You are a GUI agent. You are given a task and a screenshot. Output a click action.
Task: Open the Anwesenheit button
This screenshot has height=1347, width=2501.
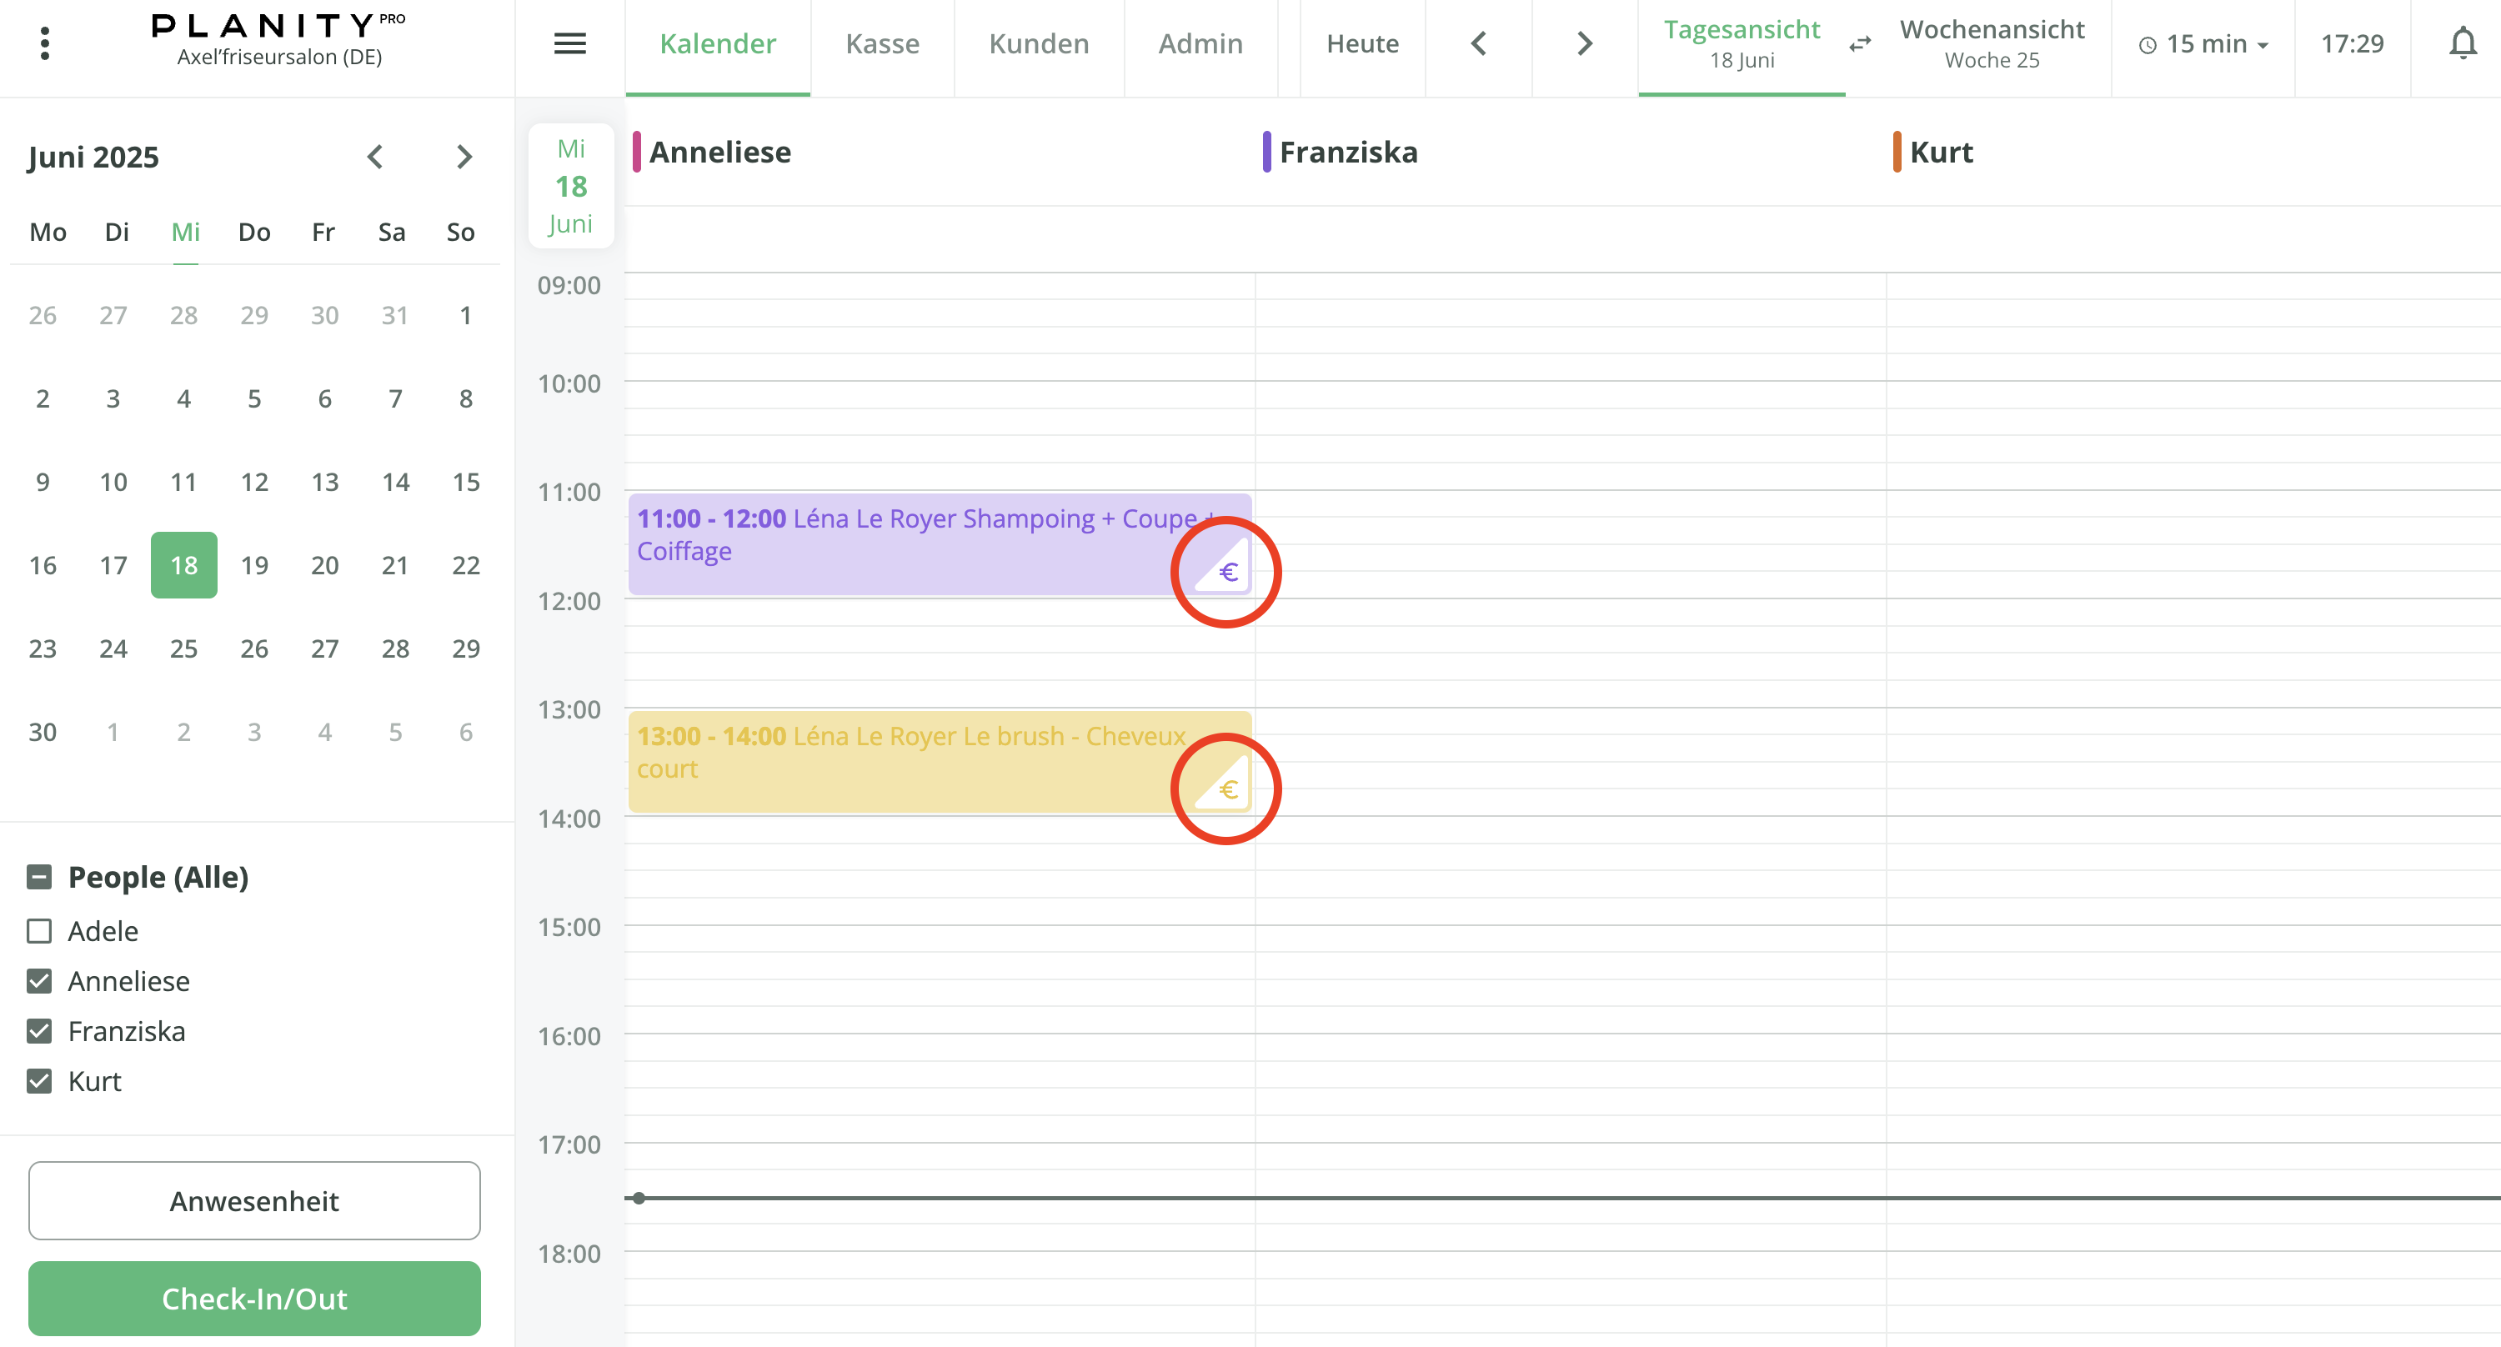tap(254, 1200)
